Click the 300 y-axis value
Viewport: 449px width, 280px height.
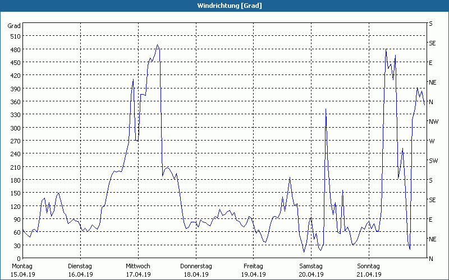point(16,128)
